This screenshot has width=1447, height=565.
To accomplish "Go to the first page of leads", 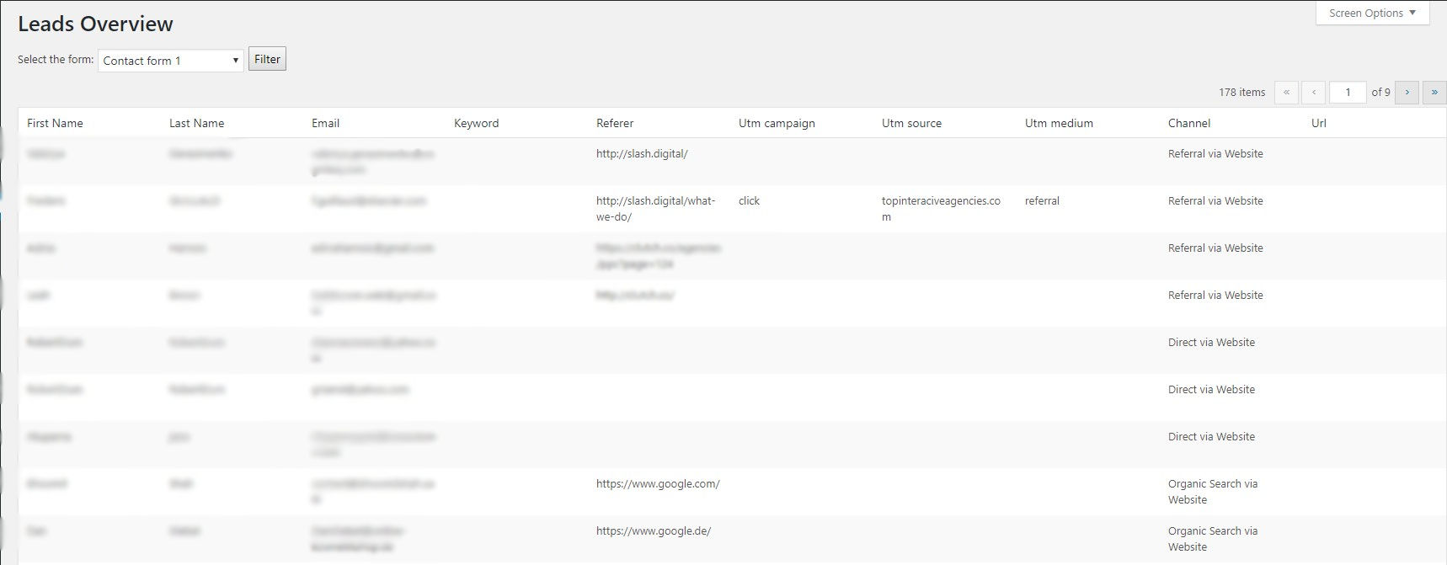I will point(1286,93).
